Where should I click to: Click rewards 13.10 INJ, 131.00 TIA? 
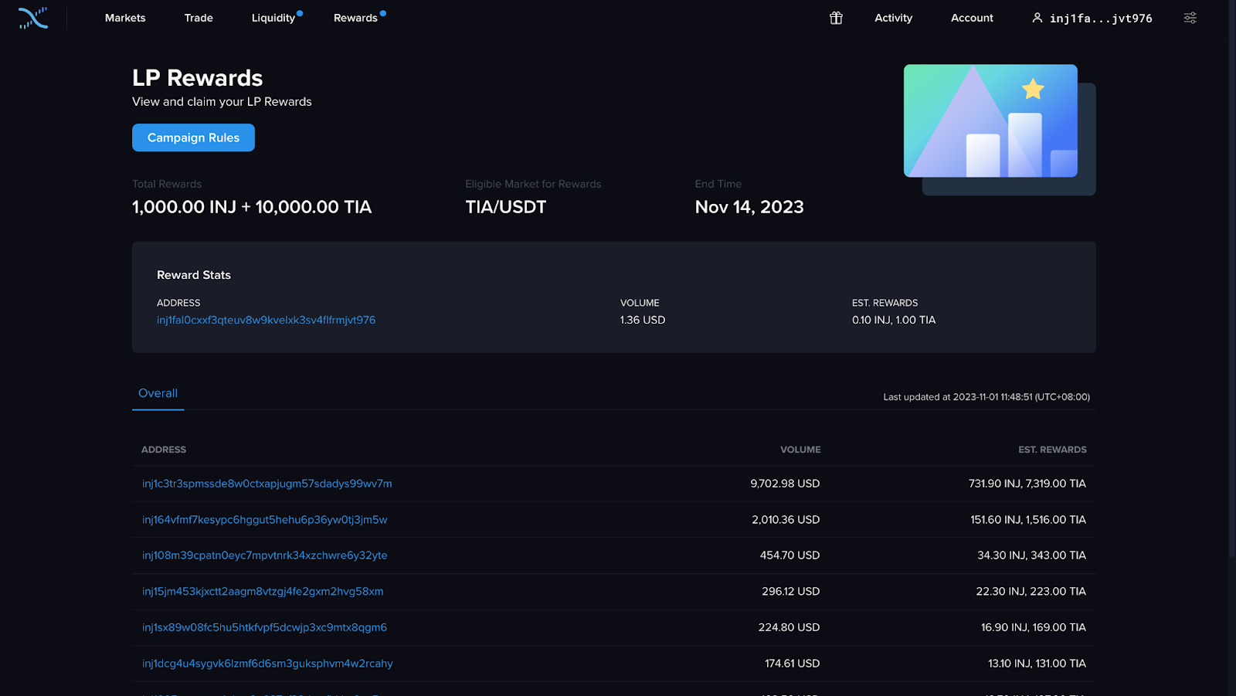(1037, 664)
